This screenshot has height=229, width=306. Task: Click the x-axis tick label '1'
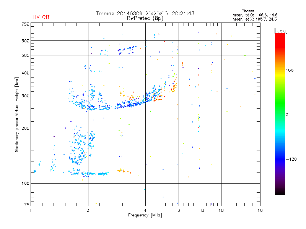[31, 210]
